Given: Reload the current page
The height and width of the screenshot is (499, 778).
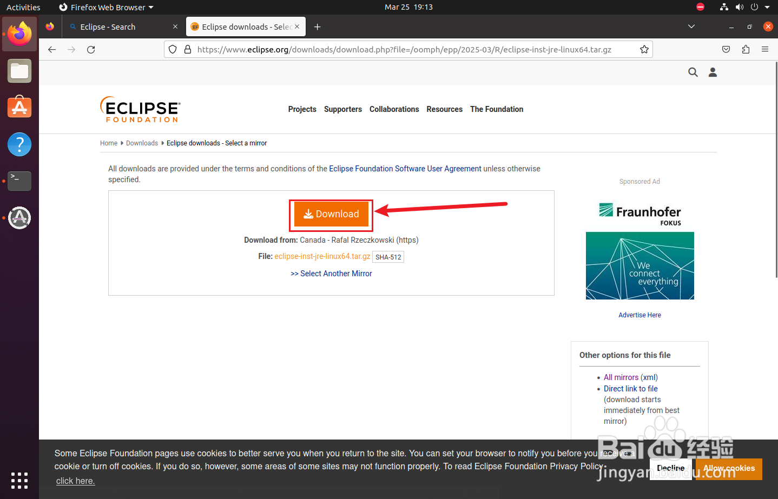Looking at the screenshot, I should [x=91, y=49].
